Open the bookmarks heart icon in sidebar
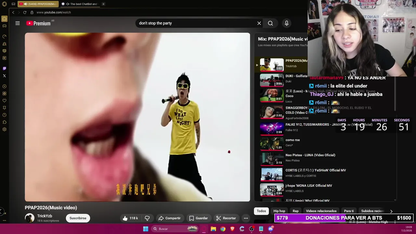Viewport: 416px width, 234px height. click(x=4, y=101)
